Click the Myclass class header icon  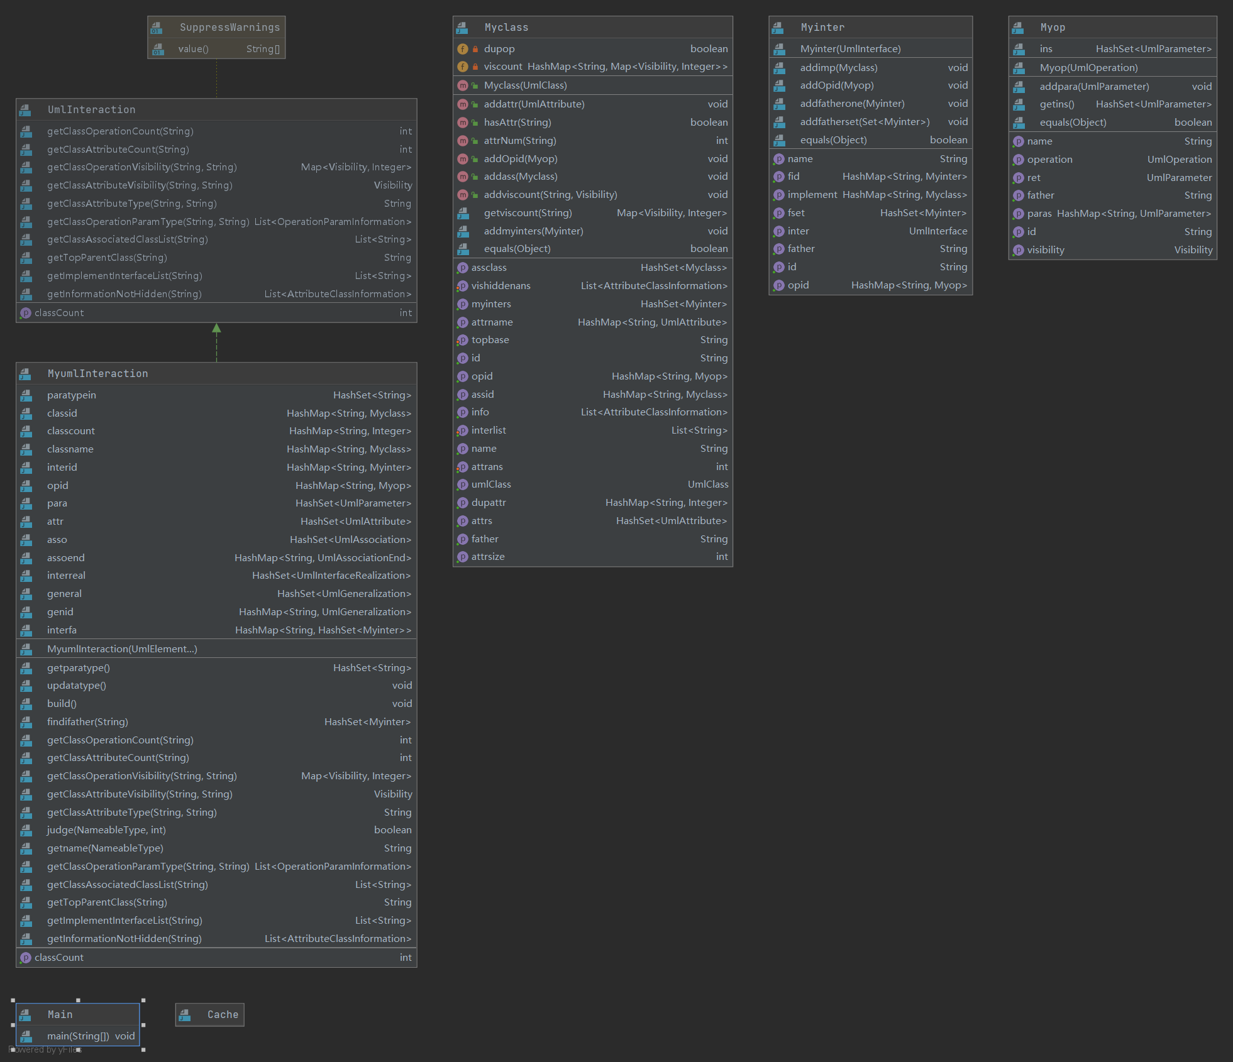462,28
